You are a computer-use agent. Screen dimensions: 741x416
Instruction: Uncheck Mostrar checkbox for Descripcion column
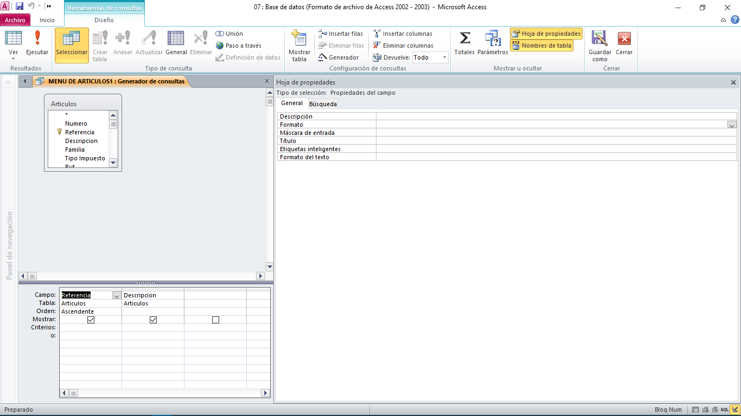[153, 320]
